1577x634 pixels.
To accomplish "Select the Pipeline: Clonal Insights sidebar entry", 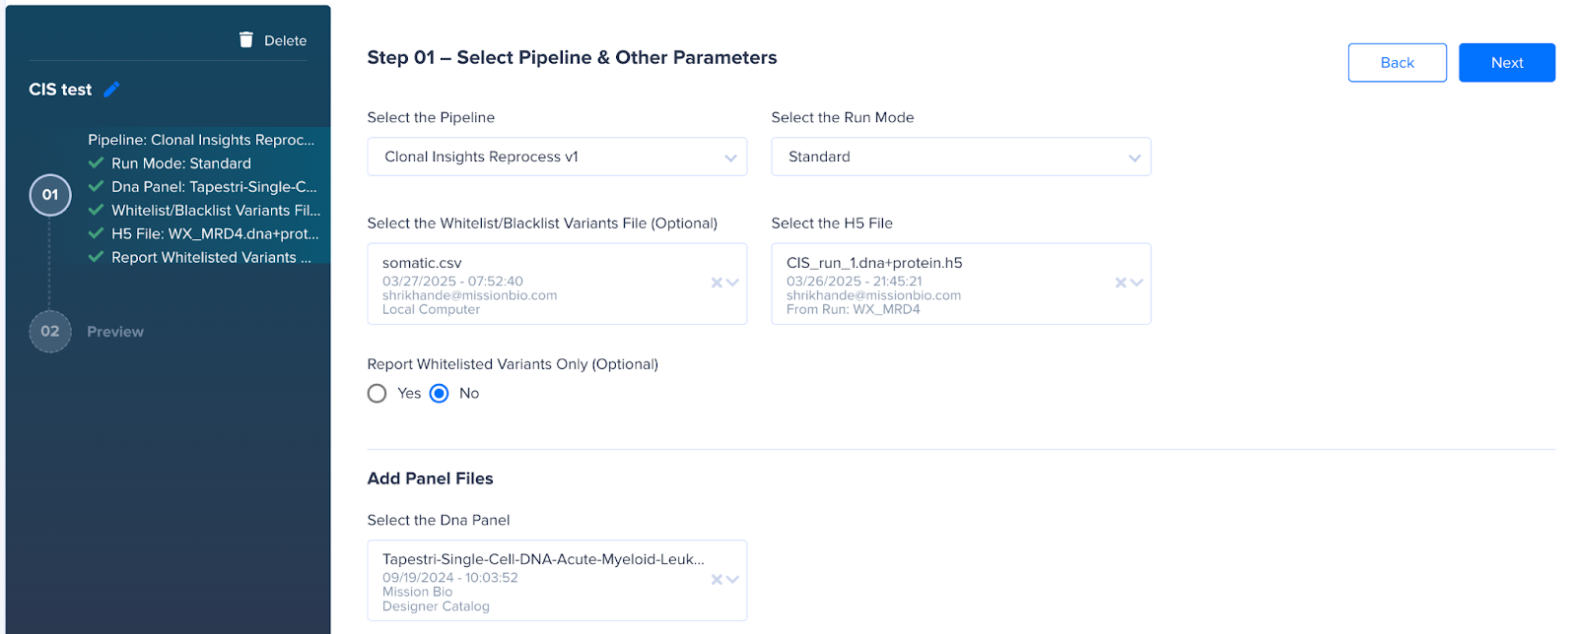I will coord(201,140).
